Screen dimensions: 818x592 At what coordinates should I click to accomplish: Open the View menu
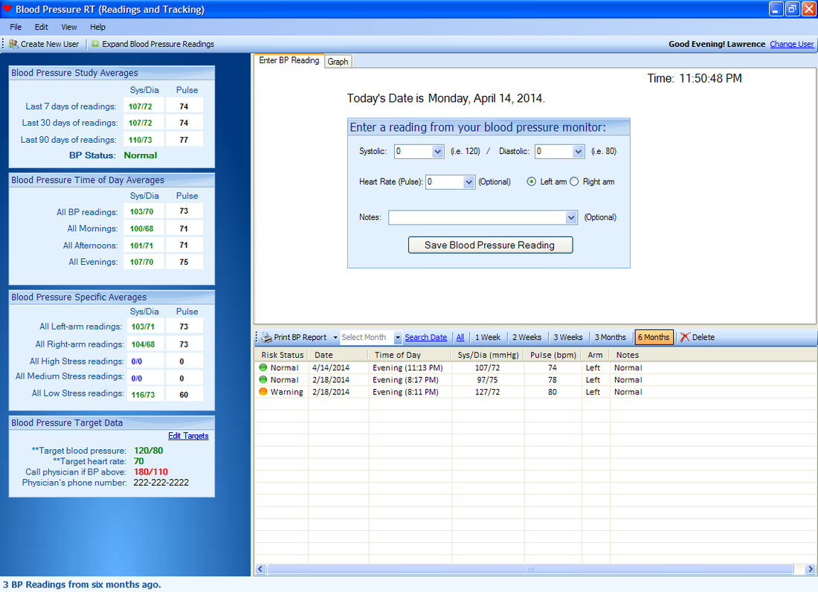(69, 27)
